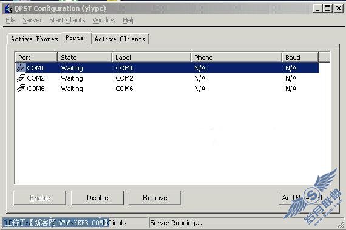Minimize the QPST Configuration window

click(317, 8)
